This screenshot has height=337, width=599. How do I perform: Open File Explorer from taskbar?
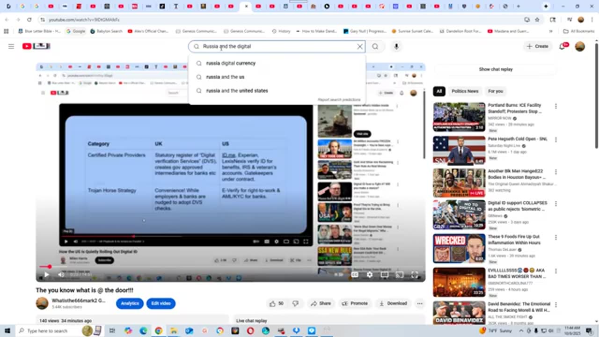pyautogui.click(x=174, y=331)
